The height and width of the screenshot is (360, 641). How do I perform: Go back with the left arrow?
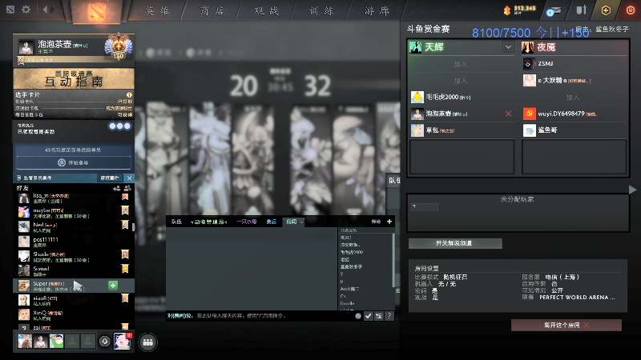[x=46, y=10]
